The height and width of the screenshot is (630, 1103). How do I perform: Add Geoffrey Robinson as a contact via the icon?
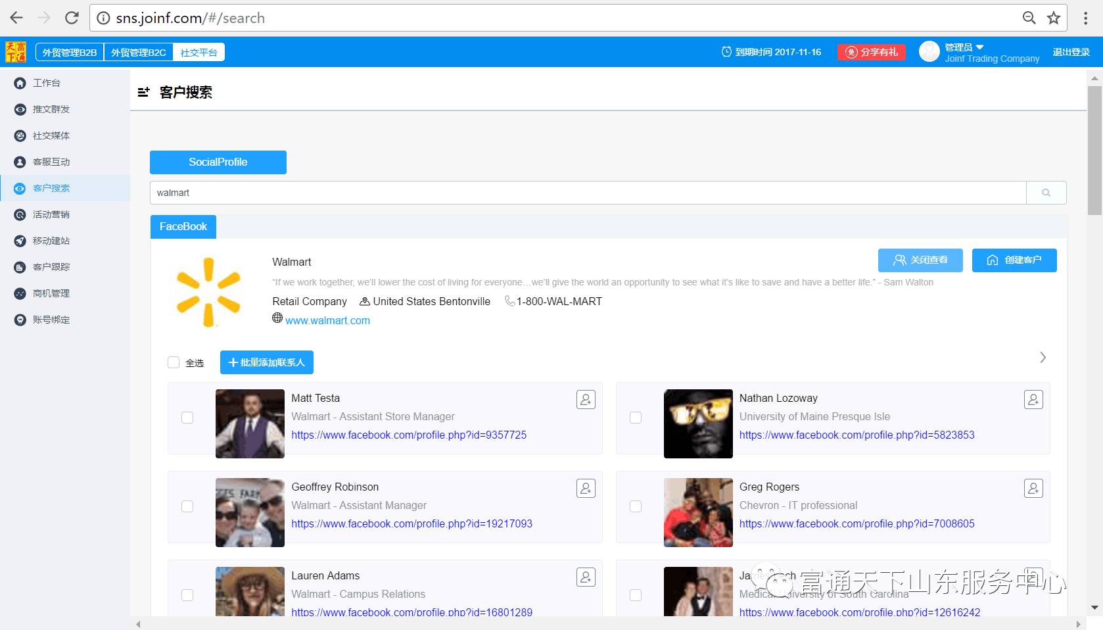[x=586, y=489]
